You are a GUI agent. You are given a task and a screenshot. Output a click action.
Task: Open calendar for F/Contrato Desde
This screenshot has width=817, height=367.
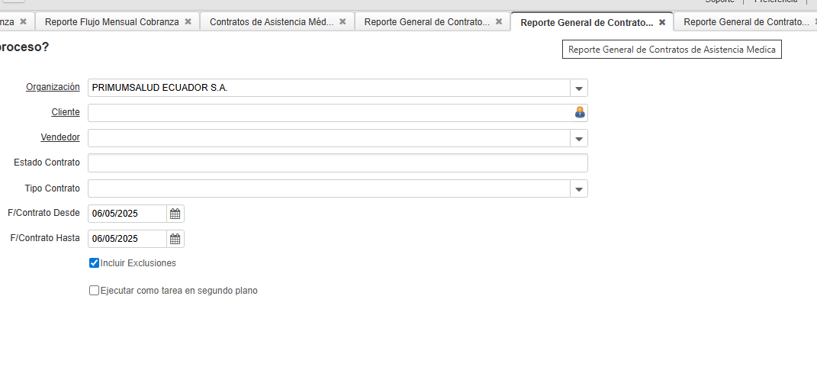(x=175, y=214)
